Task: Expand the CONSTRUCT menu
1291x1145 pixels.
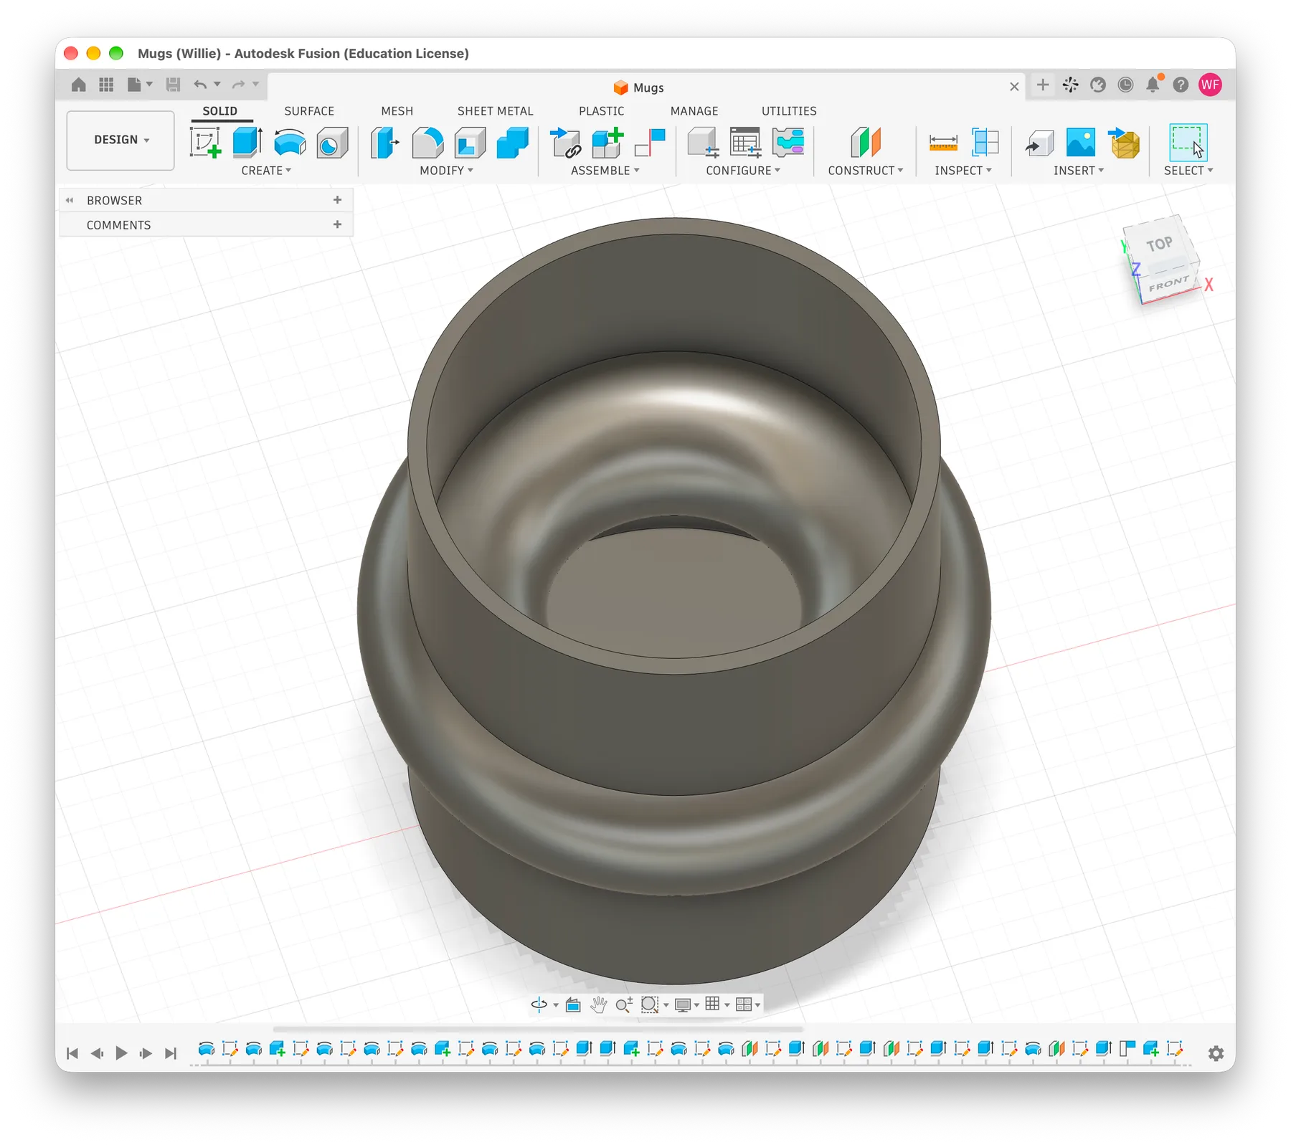Action: (x=866, y=171)
